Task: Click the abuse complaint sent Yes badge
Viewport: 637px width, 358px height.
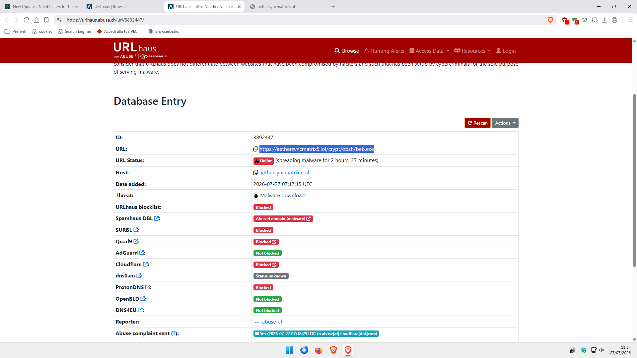Action: point(316,333)
